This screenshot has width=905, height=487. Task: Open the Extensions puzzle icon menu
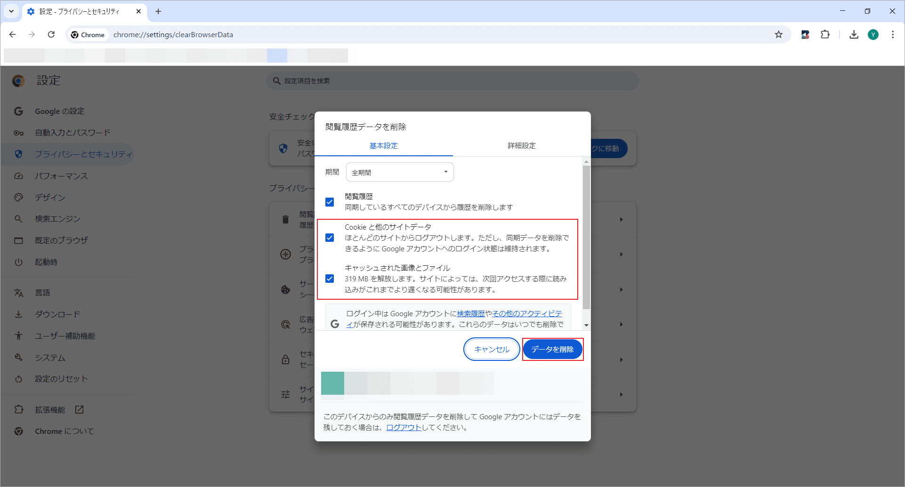[x=825, y=34]
